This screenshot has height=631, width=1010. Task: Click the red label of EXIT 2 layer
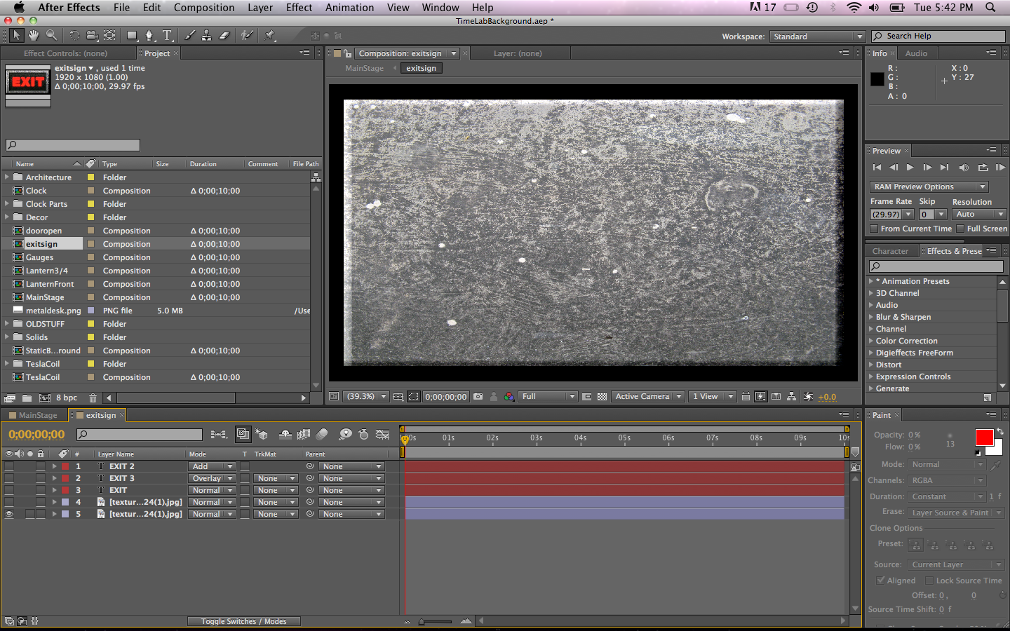pos(65,466)
